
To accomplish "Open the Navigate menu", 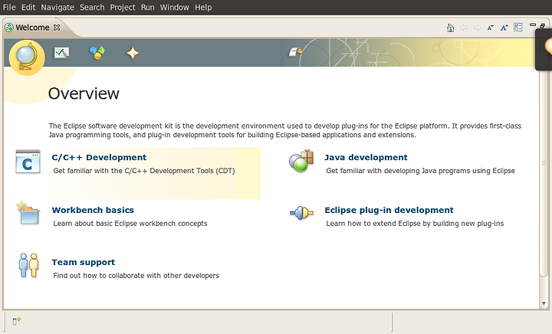I will tap(58, 7).
